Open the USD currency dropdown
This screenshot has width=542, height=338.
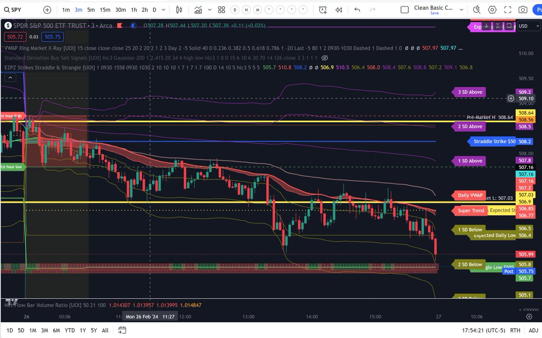click(528, 26)
